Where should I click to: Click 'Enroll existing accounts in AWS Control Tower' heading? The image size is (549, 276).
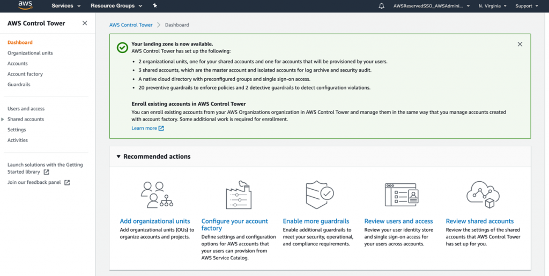[x=188, y=104]
